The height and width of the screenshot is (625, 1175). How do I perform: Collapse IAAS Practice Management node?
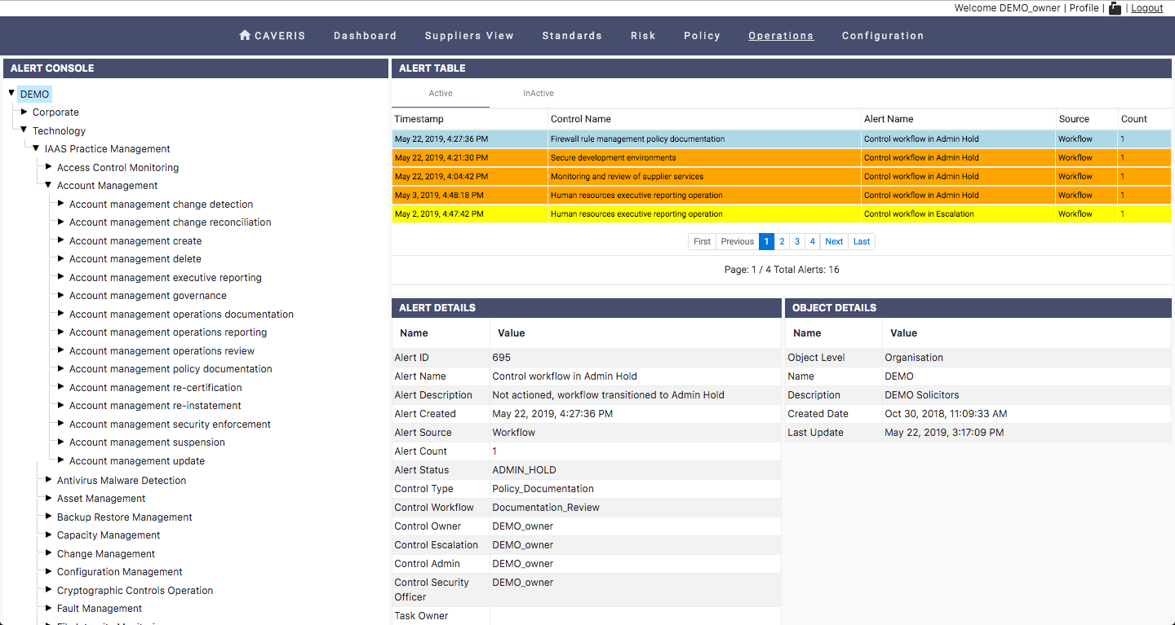tap(36, 148)
